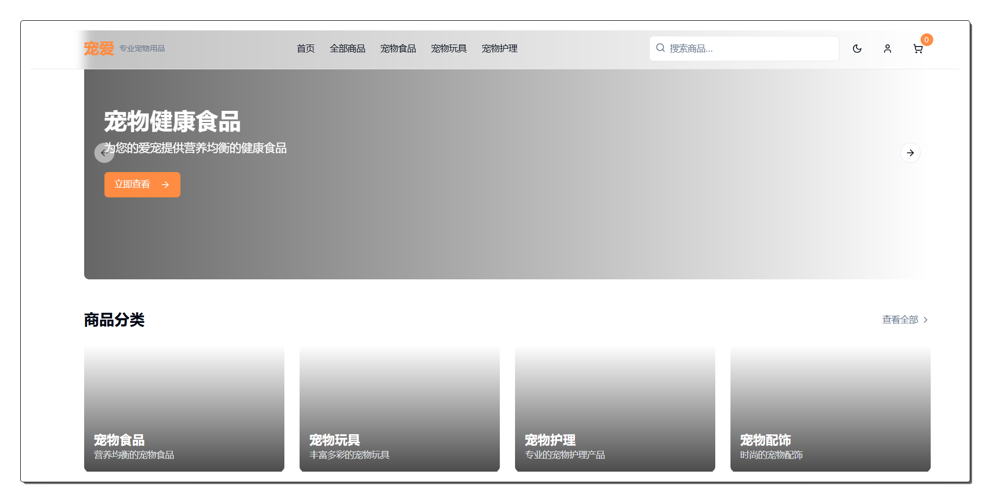Click the 宠爱 logo
This screenshot has height=502, width=990.
[99, 49]
